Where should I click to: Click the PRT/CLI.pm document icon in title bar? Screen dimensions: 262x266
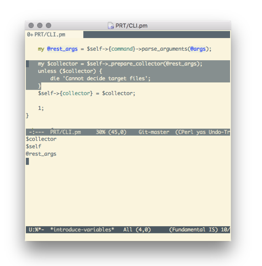pyautogui.click(x=111, y=25)
